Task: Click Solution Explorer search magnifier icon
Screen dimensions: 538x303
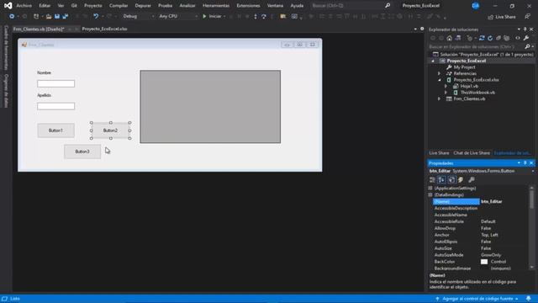Action: pyautogui.click(x=527, y=46)
